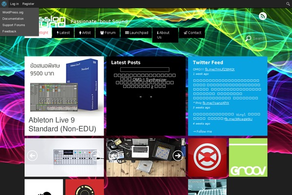Image resolution: width=292 pixels, height=195 pixels.
Task: Select Documentation from the dropdown menu
Action: [x=13, y=19]
